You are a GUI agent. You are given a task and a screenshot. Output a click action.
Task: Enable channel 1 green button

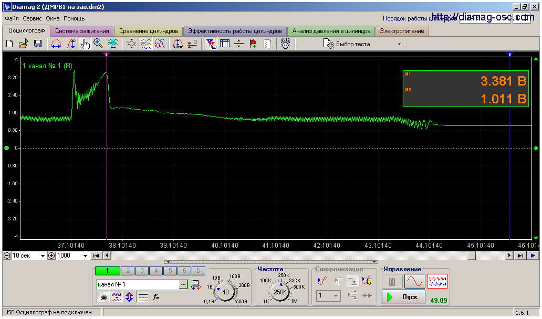[108, 271]
